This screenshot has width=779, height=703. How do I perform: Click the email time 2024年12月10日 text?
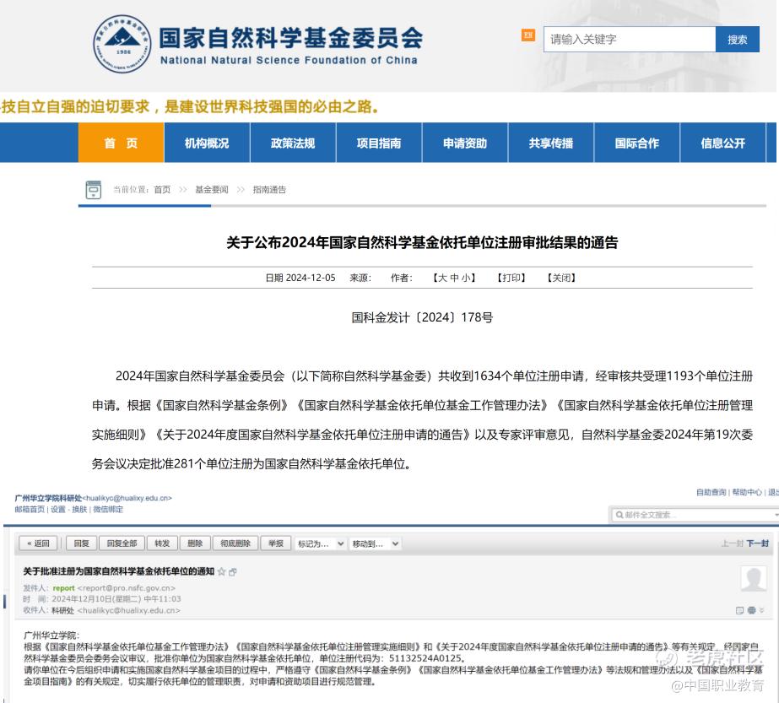coord(116,599)
